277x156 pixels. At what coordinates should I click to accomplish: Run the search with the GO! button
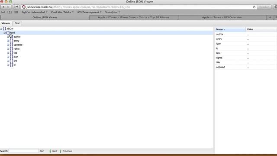click(x=42, y=151)
